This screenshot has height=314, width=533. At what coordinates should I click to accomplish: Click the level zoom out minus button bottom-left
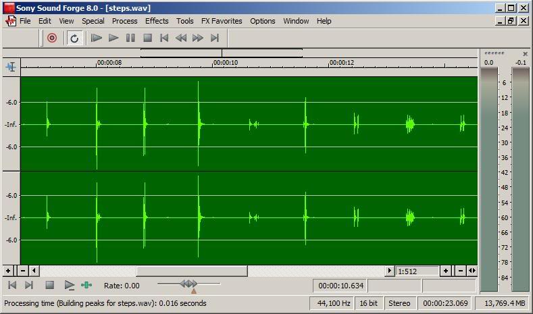[22, 271]
